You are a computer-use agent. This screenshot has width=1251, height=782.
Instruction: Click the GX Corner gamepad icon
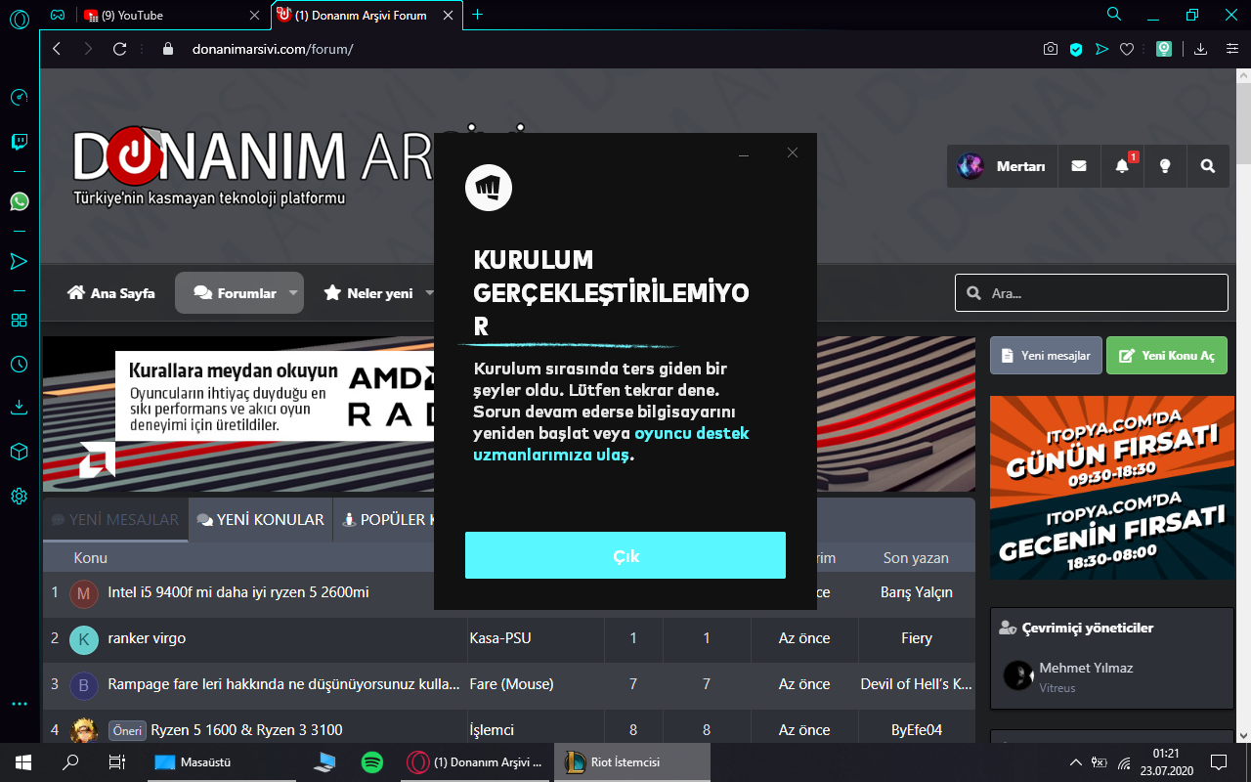coord(58,15)
